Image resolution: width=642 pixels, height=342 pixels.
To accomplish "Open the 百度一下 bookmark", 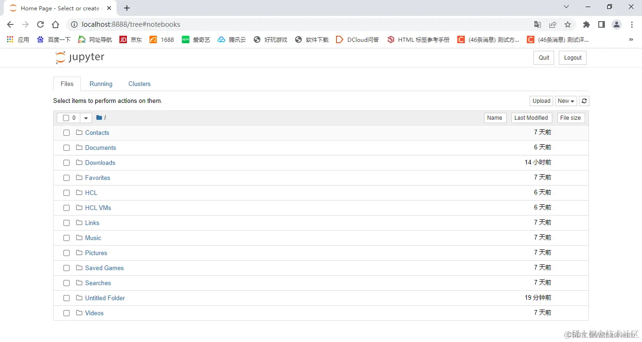I will point(54,40).
